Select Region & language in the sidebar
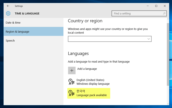The image size is (172, 108). (x=33, y=32)
